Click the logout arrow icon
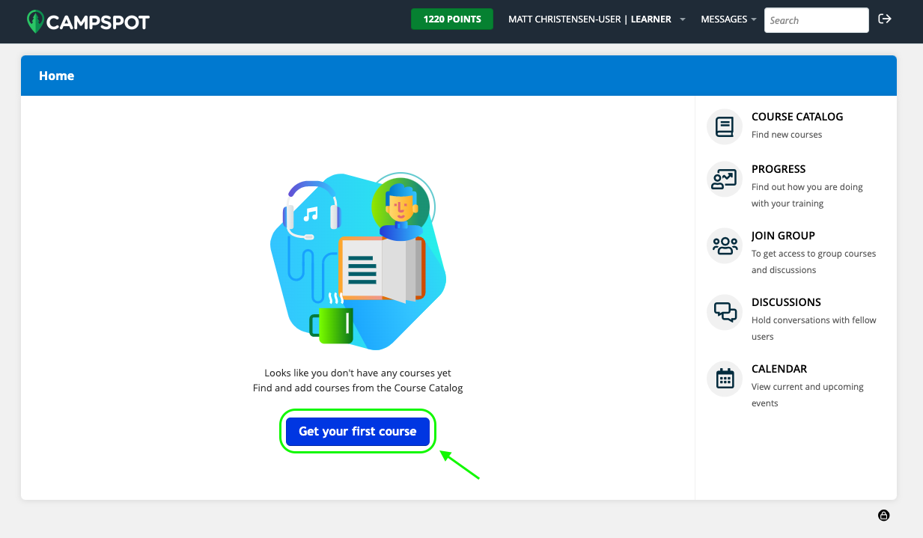 (885, 19)
